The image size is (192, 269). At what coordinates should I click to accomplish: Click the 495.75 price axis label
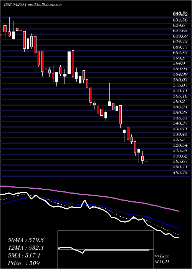click(x=180, y=173)
